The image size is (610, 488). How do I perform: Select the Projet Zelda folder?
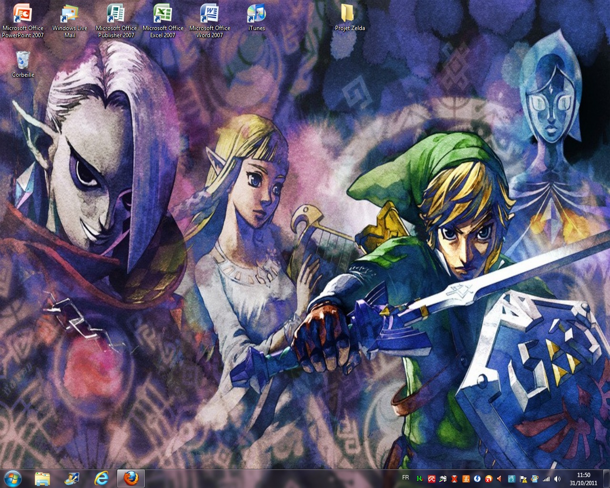click(x=350, y=18)
